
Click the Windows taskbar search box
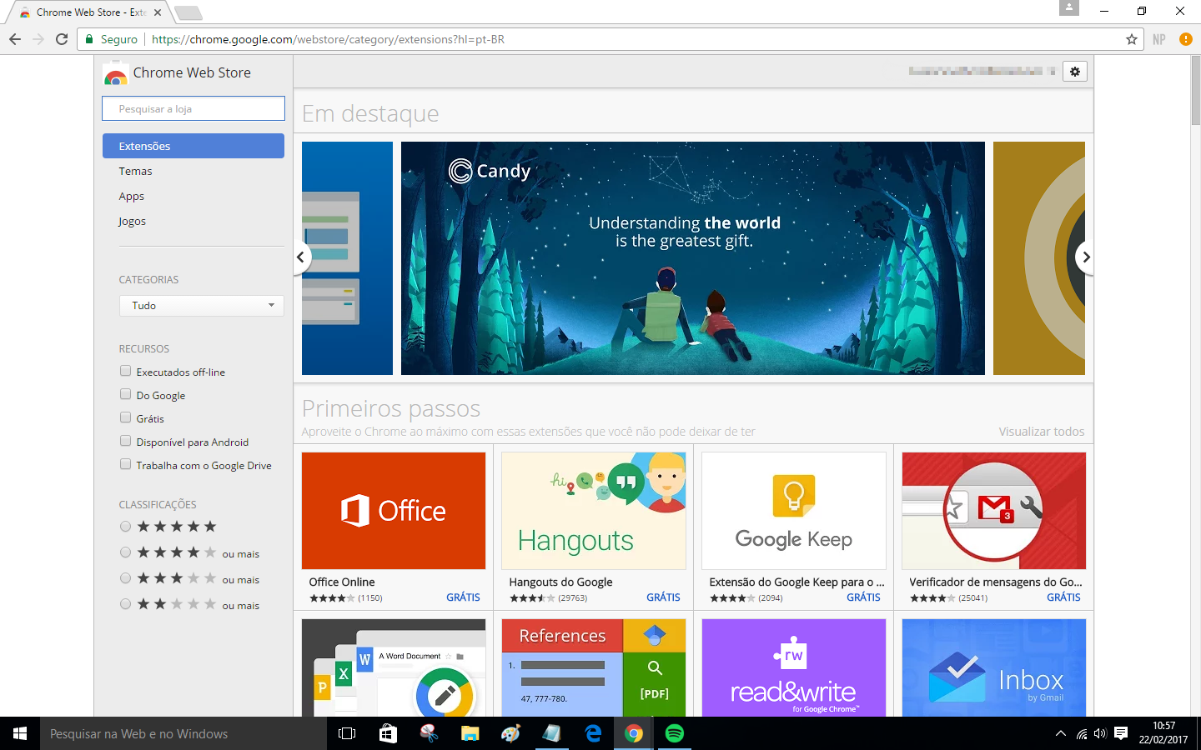[x=183, y=733]
